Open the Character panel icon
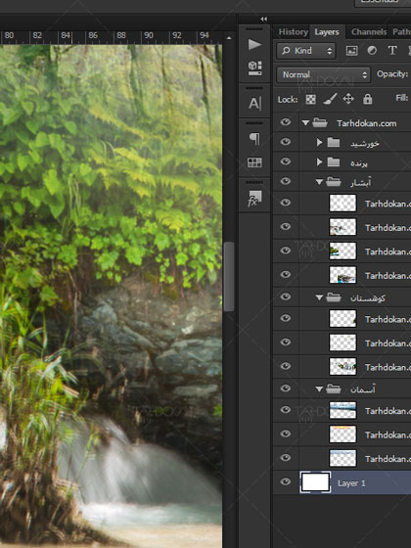Image resolution: width=411 pixels, height=548 pixels. coord(254,104)
